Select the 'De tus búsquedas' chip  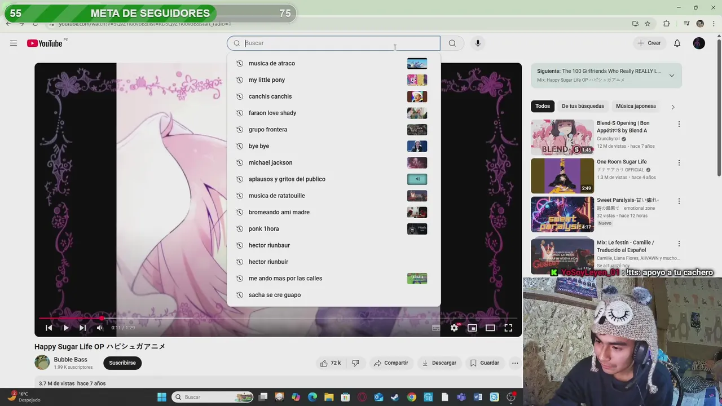(583, 106)
